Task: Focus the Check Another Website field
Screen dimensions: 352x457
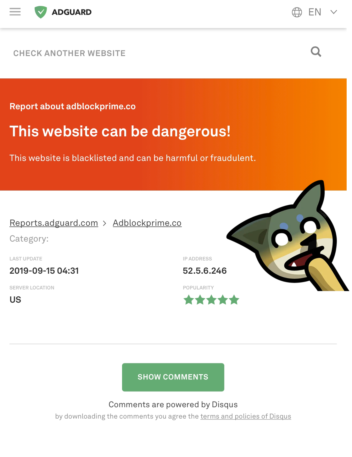Action: [x=157, y=53]
